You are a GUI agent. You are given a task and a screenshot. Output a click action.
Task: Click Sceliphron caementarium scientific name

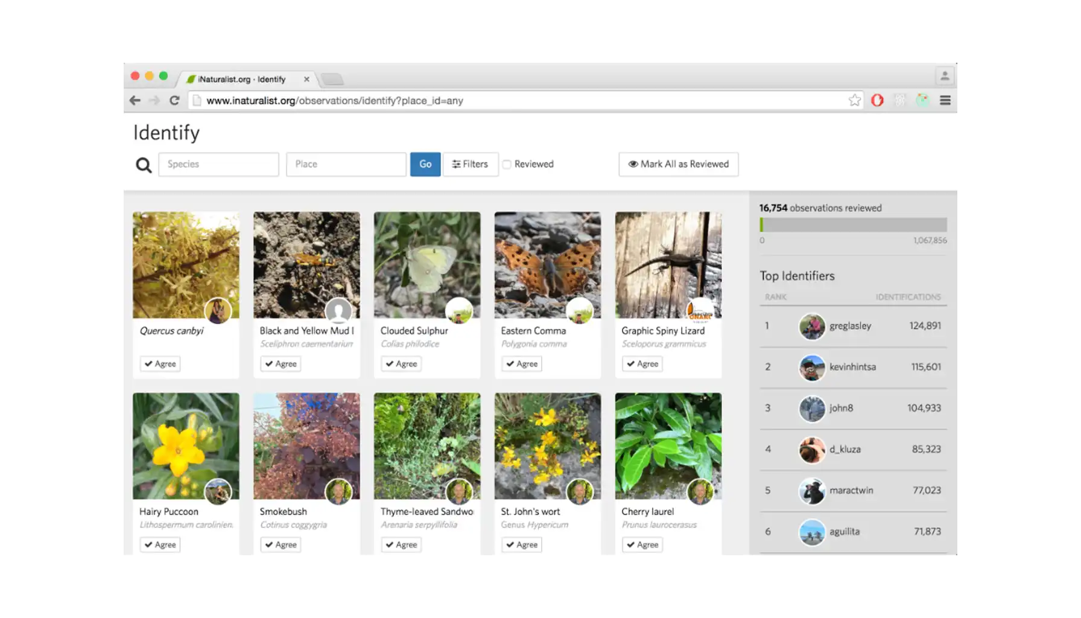click(x=306, y=344)
